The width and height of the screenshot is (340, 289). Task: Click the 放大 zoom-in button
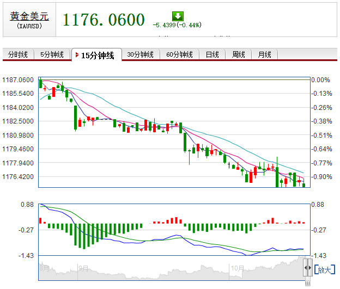325,270
